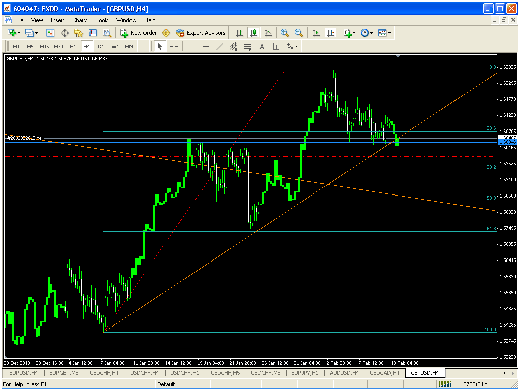The width and height of the screenshot is (520, 391).
Task: Open the Market Watch panel icon
Action: click(50, 33)
